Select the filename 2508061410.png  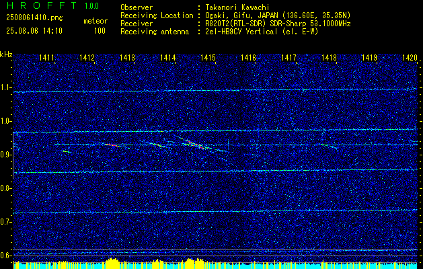(x=34, y=18)
